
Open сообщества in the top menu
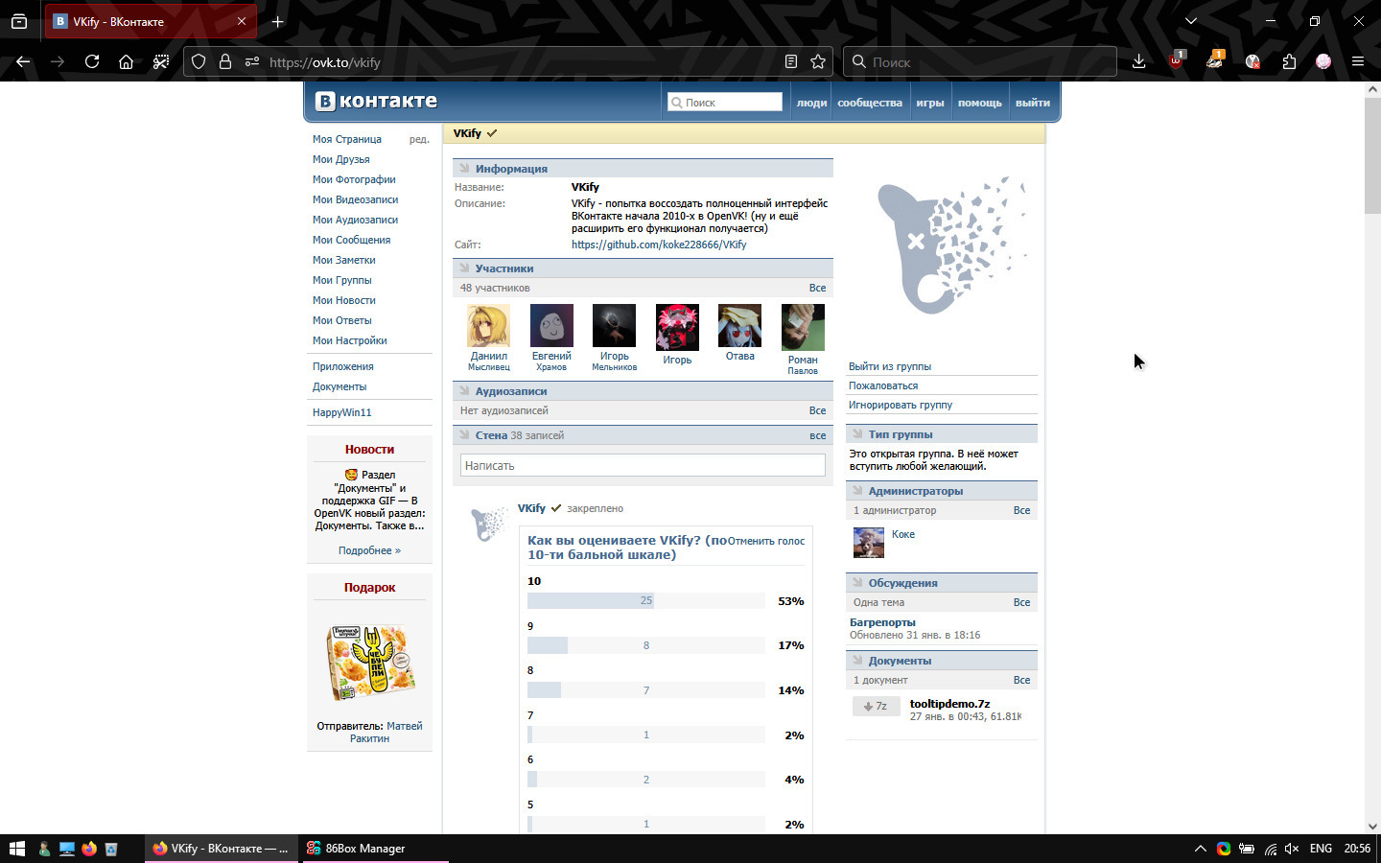pos(870,103)
